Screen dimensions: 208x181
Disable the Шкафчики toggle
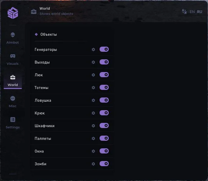pyautogui.click(x=104, y=126)
